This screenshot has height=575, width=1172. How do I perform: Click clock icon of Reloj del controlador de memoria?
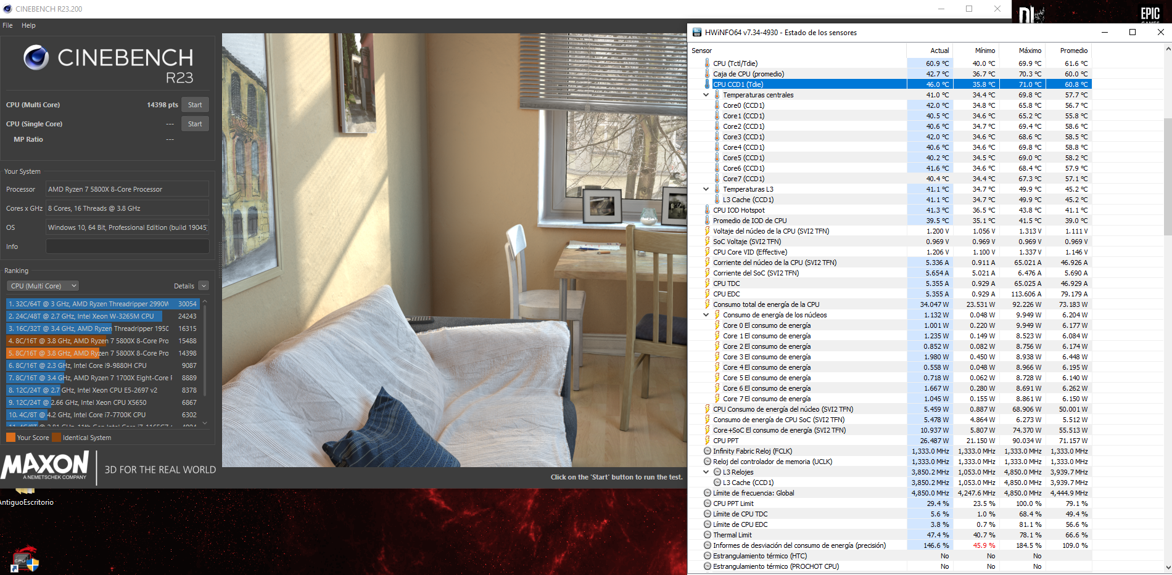(708, 462)
